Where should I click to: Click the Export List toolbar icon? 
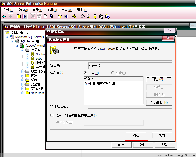click(52, 16)
